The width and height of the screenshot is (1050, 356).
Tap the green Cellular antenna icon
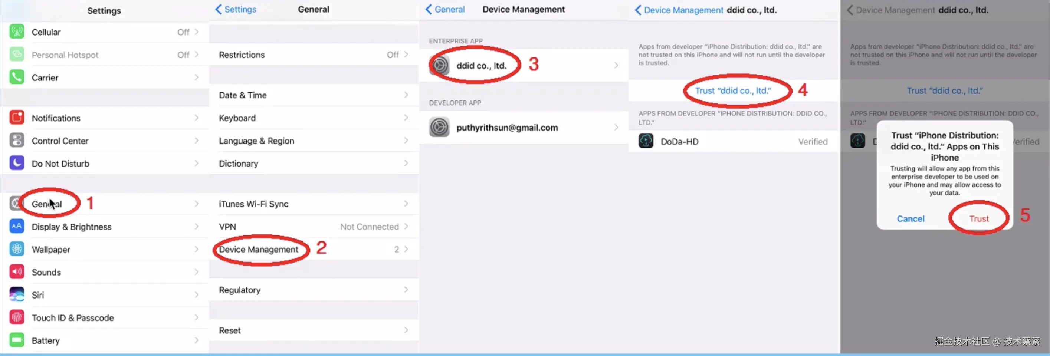click(17, 32)
